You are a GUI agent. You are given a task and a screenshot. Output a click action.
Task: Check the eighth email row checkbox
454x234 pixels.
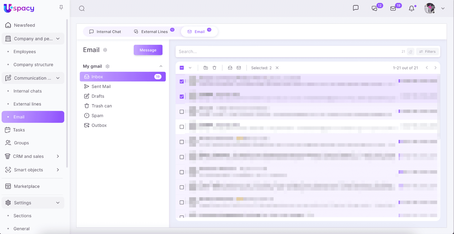coord(182,187)
